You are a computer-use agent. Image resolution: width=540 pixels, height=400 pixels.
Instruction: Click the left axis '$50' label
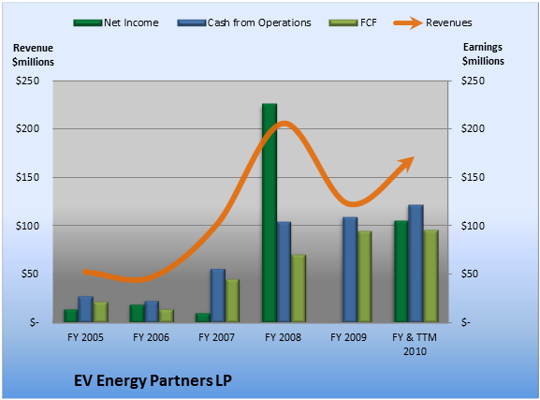[x=30, y=274]
